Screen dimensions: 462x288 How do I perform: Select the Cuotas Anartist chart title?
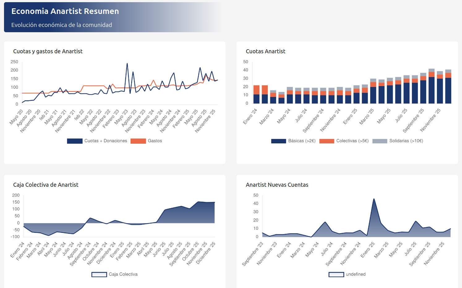point(265,51)
